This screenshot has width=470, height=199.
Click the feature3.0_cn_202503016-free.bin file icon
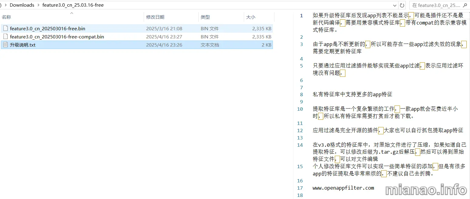tap(5, 28)
